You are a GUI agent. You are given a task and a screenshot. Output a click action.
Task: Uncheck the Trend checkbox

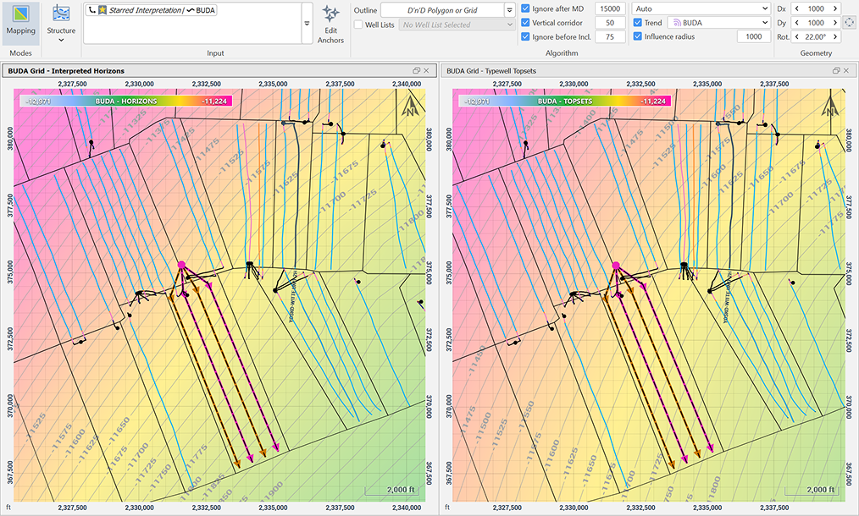638,23
